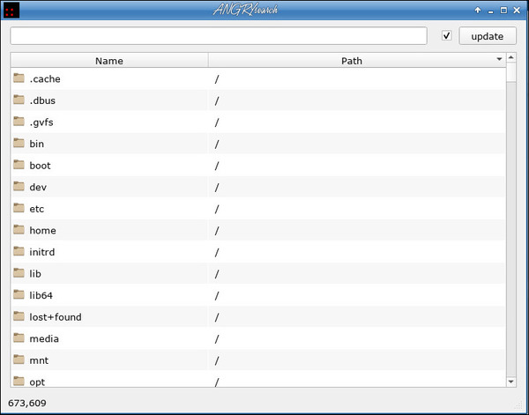
Task: Click the scrollbar down arrow
Action: click(511, 382)
